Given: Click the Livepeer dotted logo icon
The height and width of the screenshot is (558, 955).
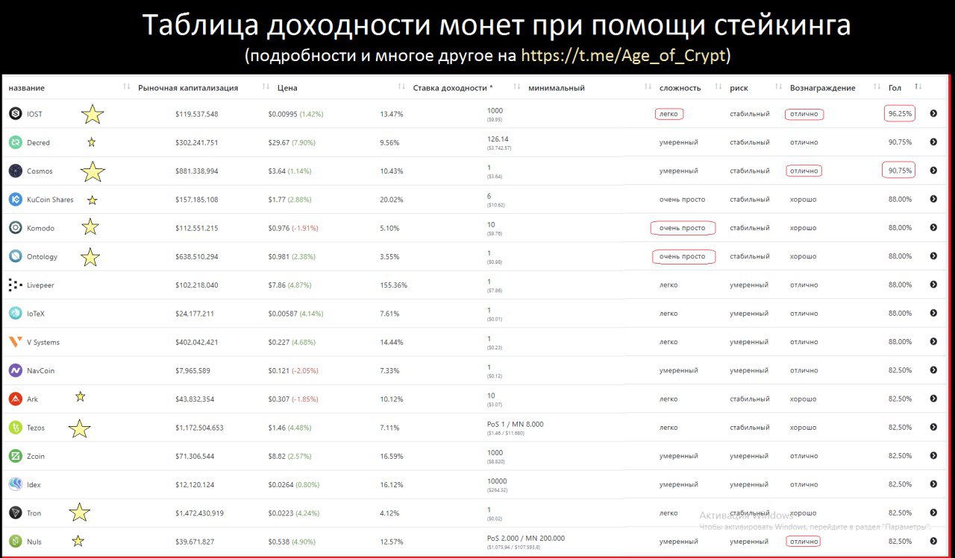Looking at the screenshot, I should click(x=15, y=285).
